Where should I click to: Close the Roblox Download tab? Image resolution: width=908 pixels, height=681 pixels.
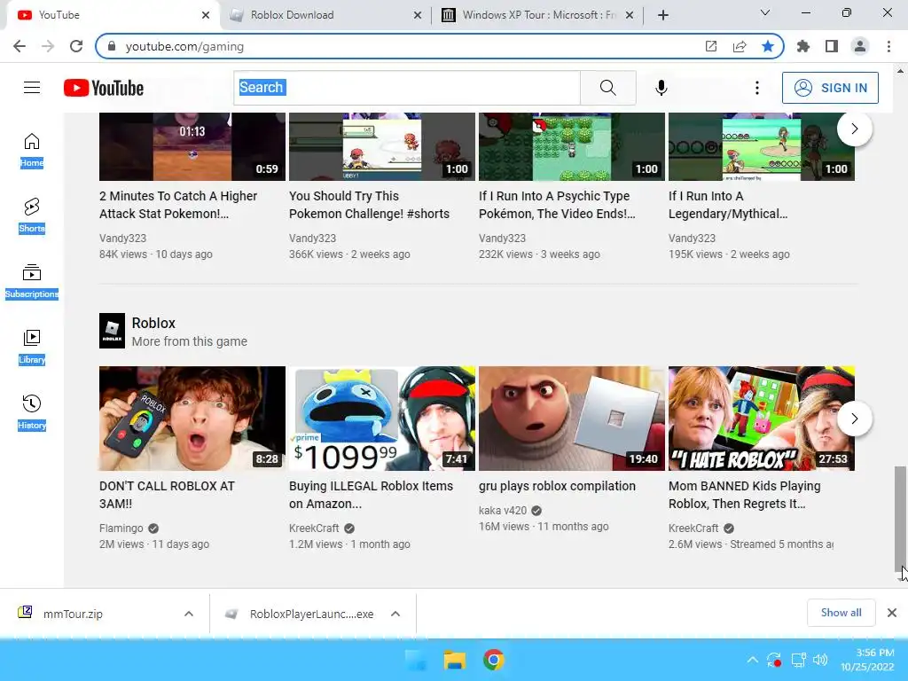click(x=418, y=15)
